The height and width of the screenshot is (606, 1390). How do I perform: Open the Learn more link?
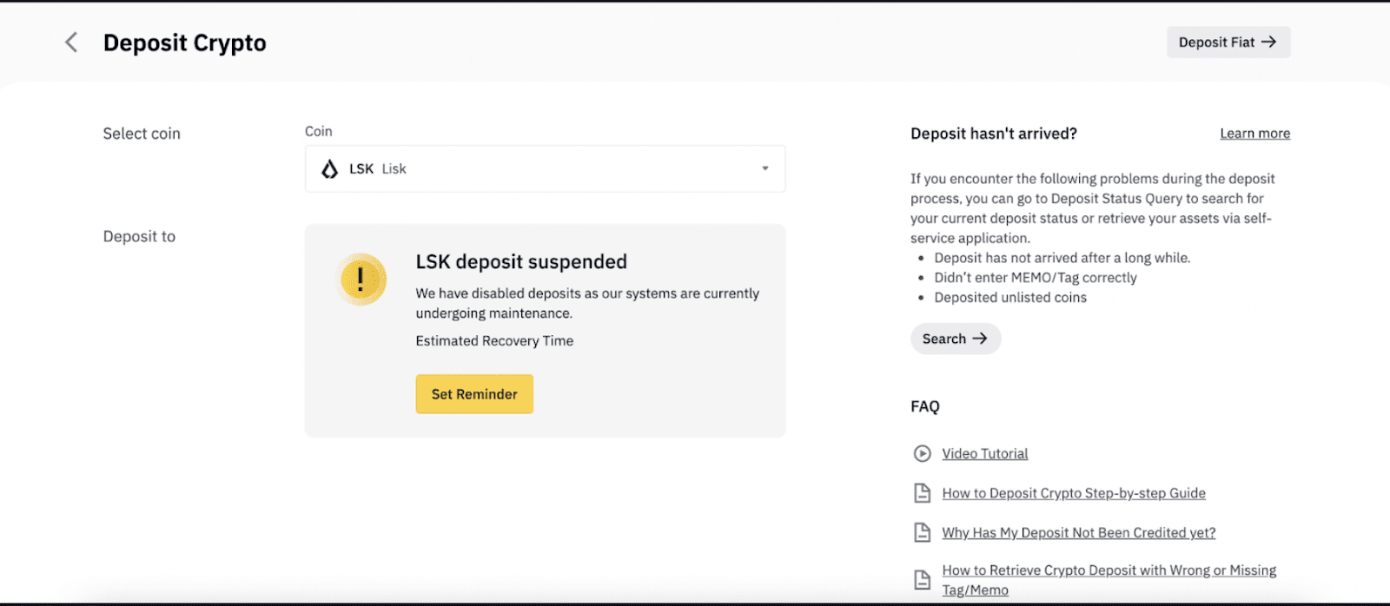[1254, 134]
